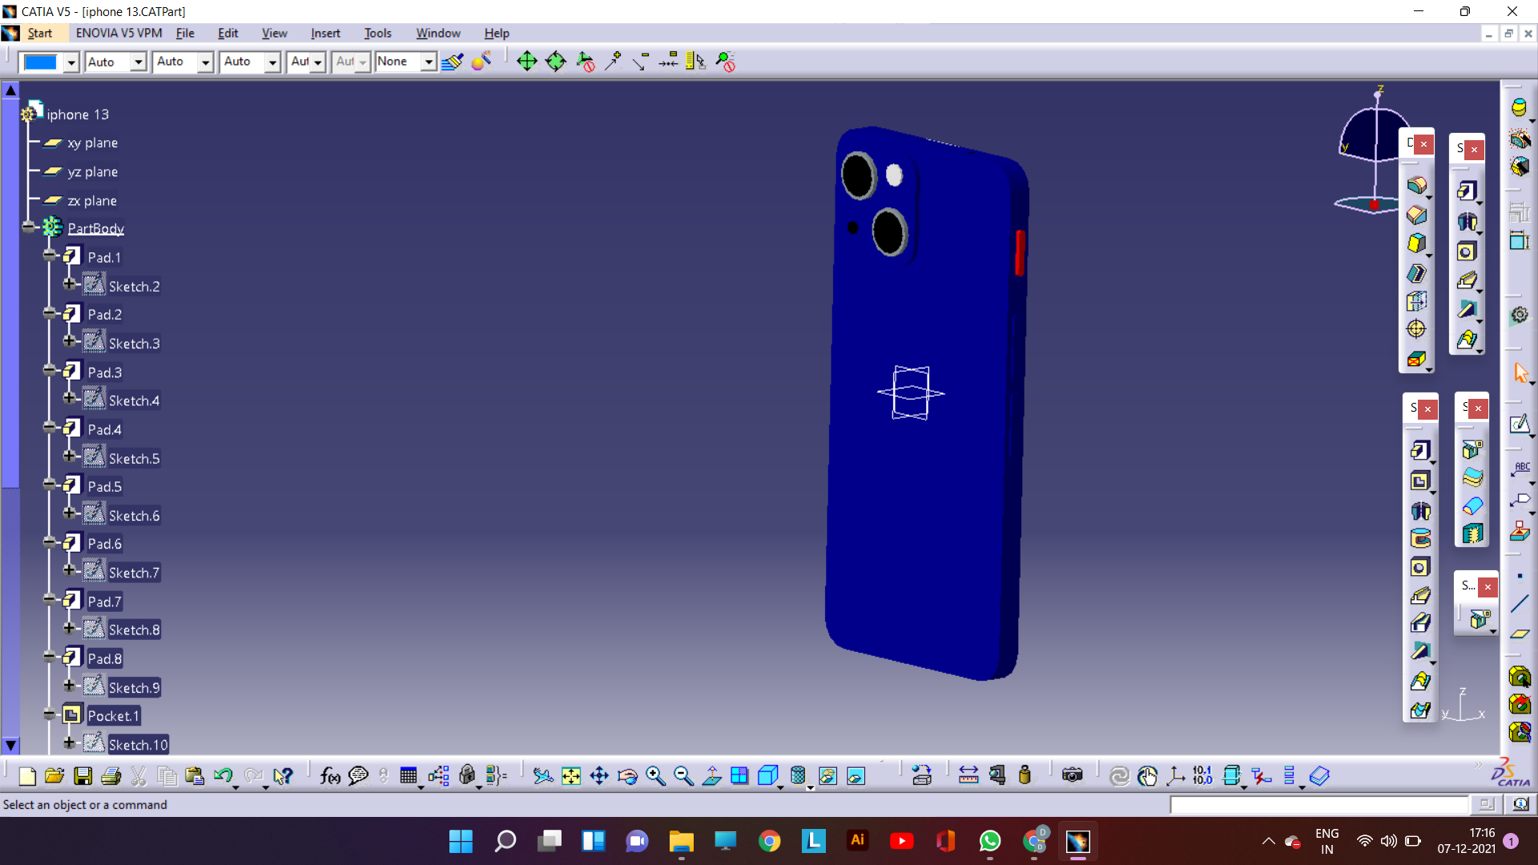Screen dimensions: 1538x865
Task: Toggle Swap Visible Space icon
Action: coord(856,775)
